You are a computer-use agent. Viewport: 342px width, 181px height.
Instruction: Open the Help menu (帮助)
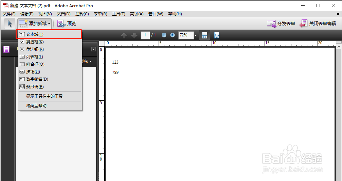coord(175,14)
